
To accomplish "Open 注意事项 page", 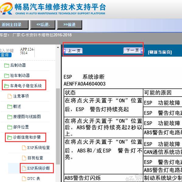I will point(21,96).
